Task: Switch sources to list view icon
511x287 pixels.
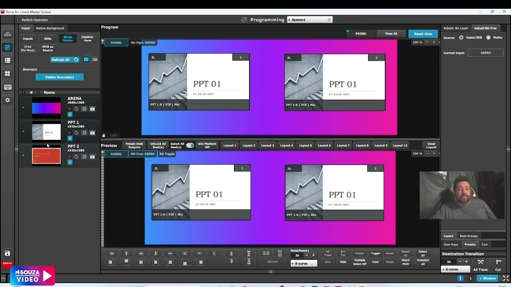Action: [95, 59]
